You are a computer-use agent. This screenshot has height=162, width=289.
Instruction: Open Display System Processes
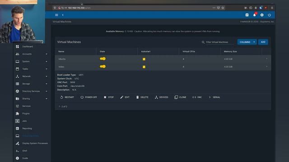(35, 143)
